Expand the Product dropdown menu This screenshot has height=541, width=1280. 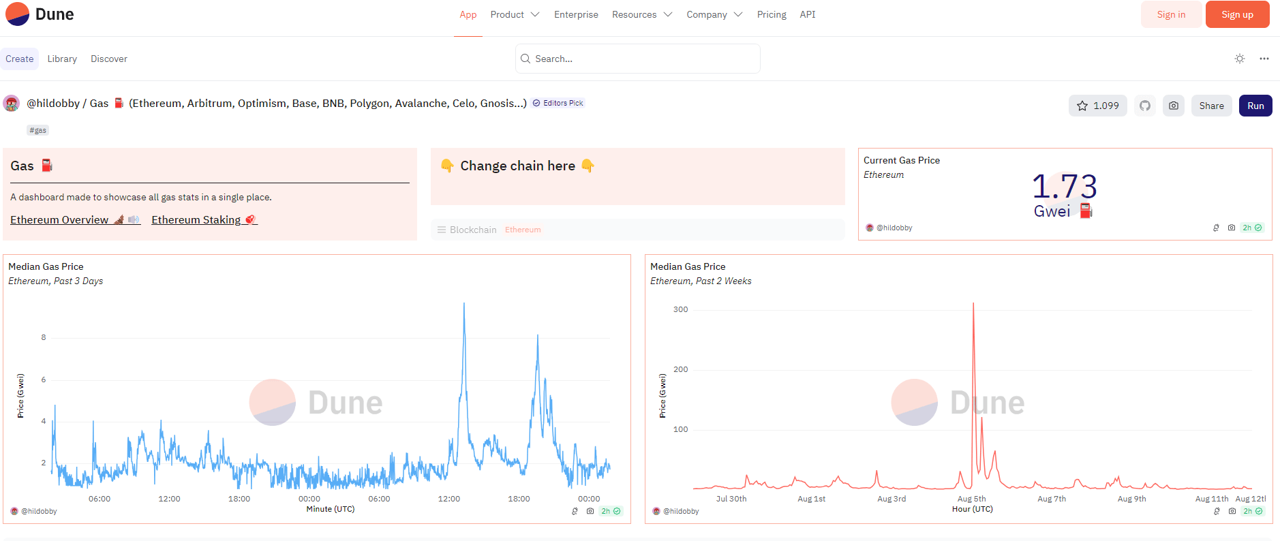pos(515,14)
